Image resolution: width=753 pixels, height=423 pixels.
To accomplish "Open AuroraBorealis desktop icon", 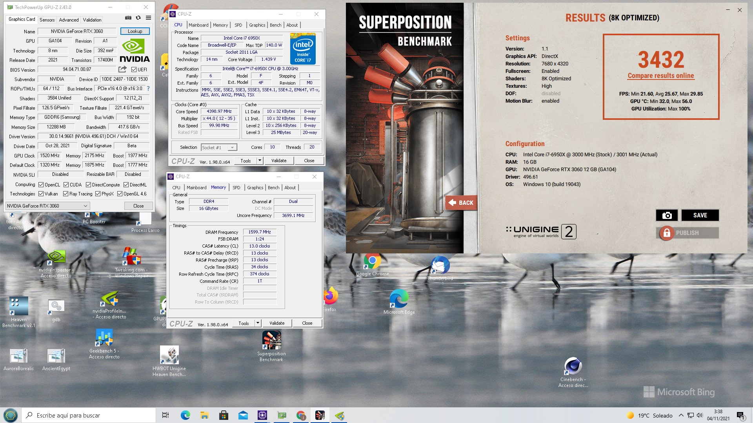I will coord(18,360).
